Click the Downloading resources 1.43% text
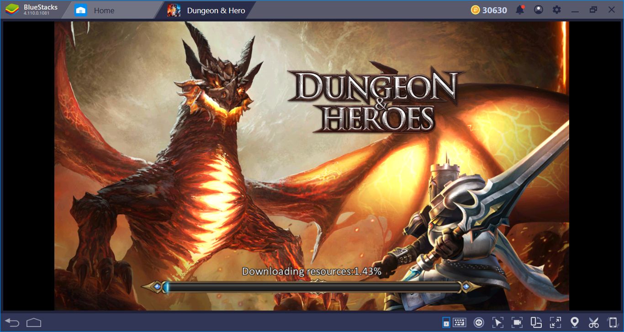Screen dimensions: 624x332 pos(312,271)
